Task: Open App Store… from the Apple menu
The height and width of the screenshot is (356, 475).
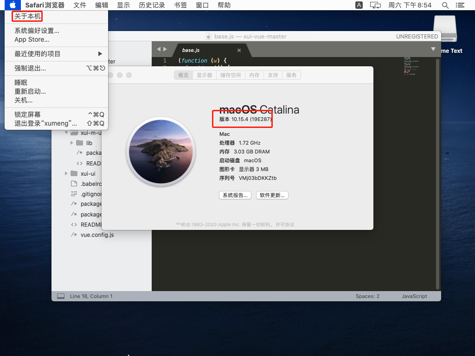Action: pyautogui.click(x=56, y=39)
